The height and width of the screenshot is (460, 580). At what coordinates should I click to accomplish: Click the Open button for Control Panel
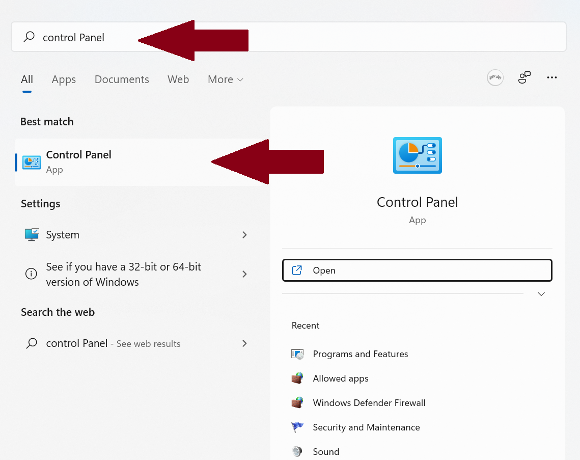pos(417,270)
